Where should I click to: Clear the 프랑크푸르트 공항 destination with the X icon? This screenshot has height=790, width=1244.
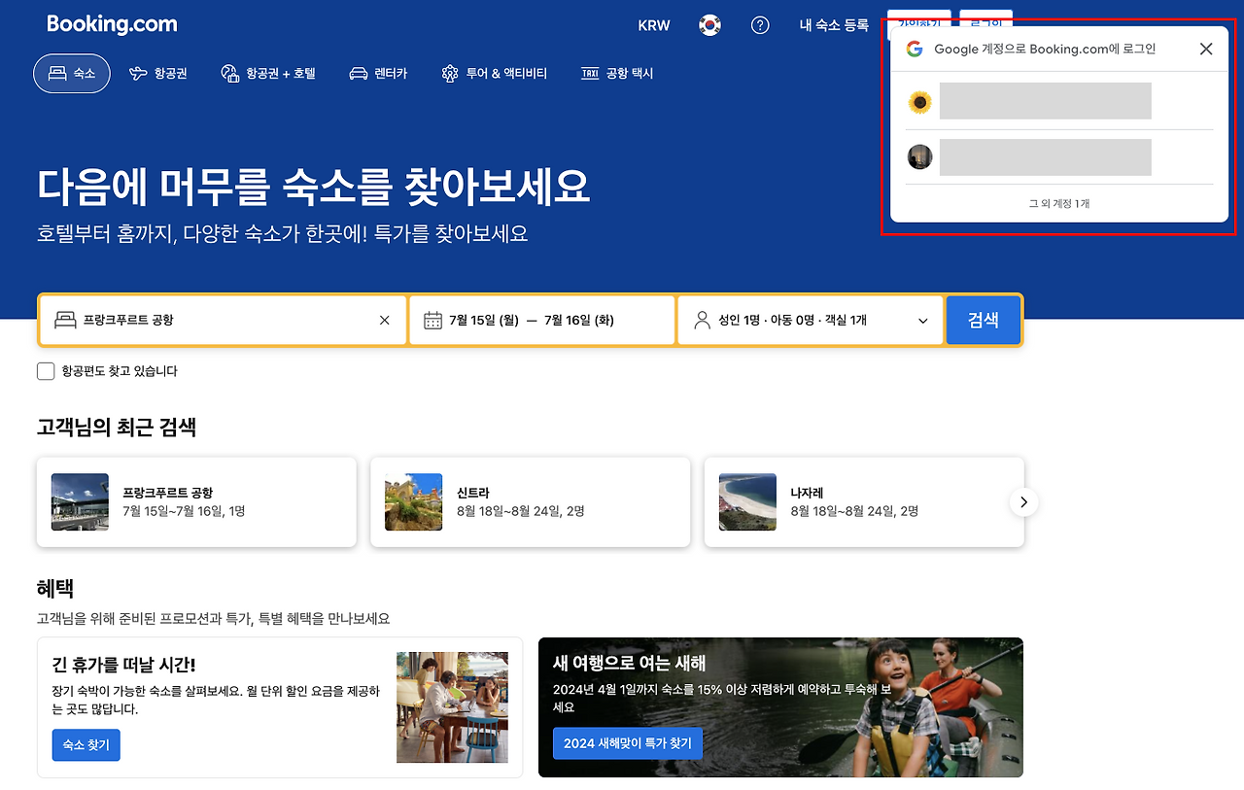[384, 320]
